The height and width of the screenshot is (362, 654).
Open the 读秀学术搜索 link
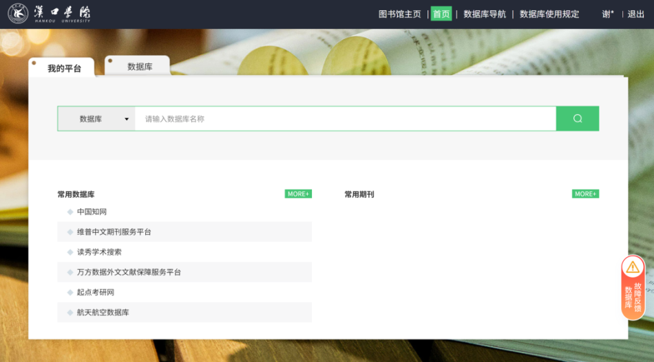[x=99, y=252]
